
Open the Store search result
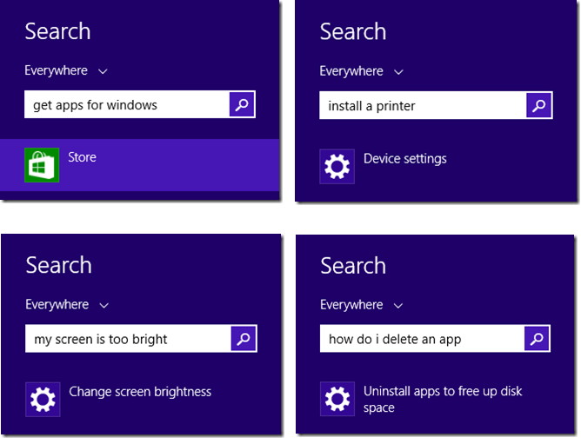point(140,165)
